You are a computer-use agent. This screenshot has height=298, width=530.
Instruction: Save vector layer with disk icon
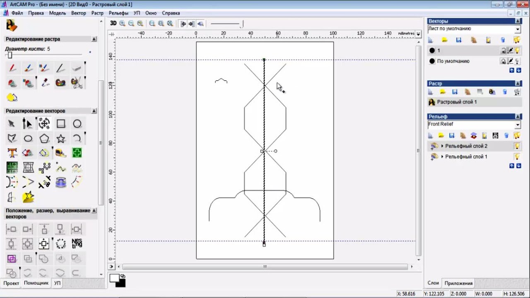point(459,40)
